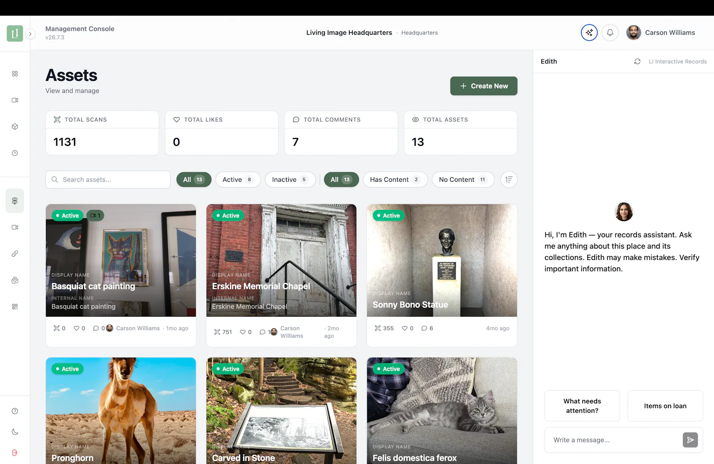Open the Carved in Stone asset card
The image size is (714, 464).
pyautogui.click(x=282, y=411)
